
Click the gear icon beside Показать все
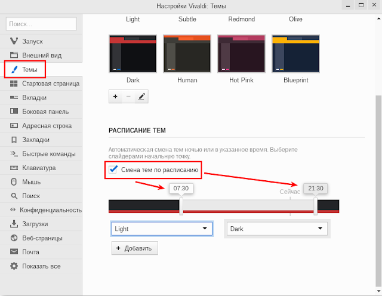point(14,266)
